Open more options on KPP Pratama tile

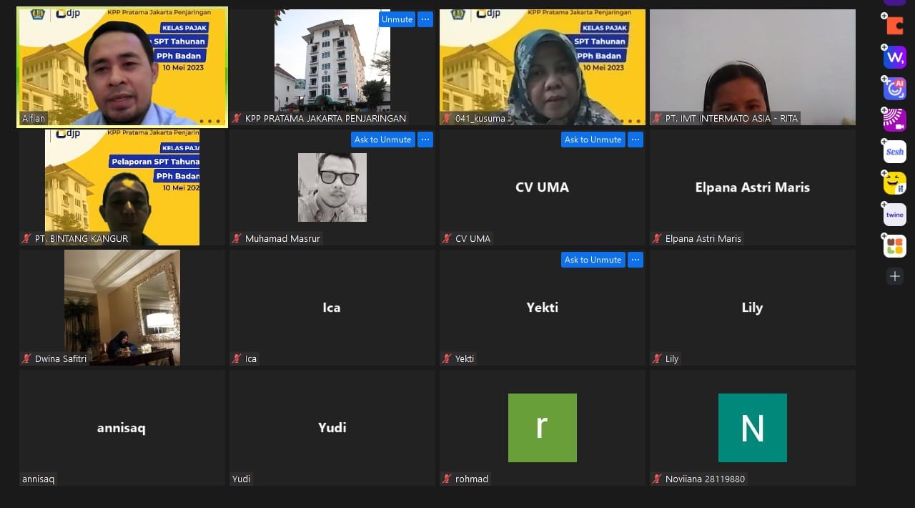tap(425, 19)
